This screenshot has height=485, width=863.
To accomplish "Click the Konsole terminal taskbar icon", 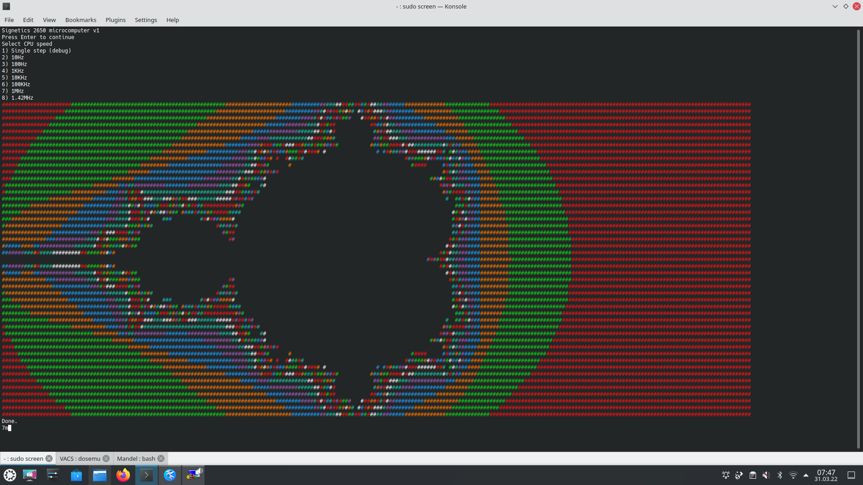I will click(x=147, y=475).
